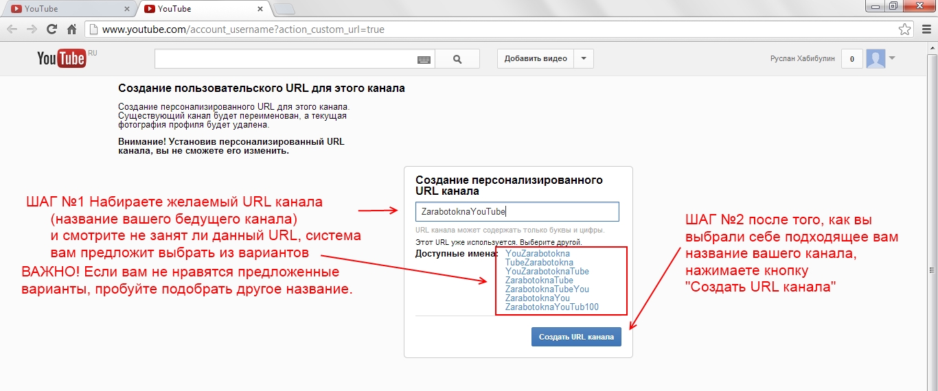Choose suggested name ZarabotoknaTubeYou
Viewport: 938px width, 391px height.
pos(547,289)
